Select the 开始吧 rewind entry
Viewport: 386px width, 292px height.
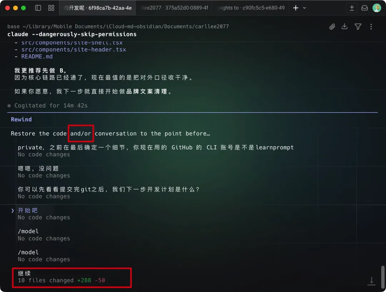tap(44, 214)
